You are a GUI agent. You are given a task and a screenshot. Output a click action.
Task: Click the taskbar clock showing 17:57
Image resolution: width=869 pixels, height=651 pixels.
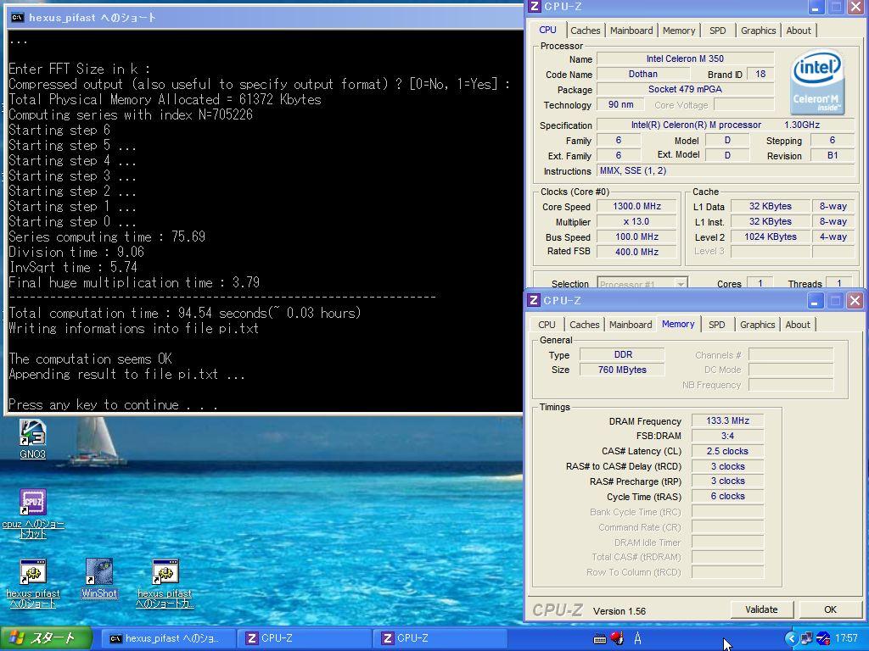846,638
